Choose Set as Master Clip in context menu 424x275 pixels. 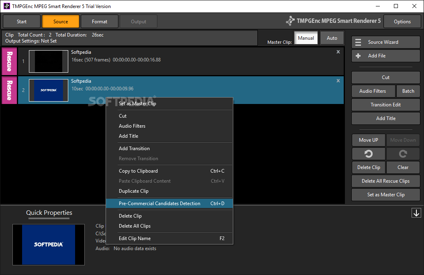169,104
